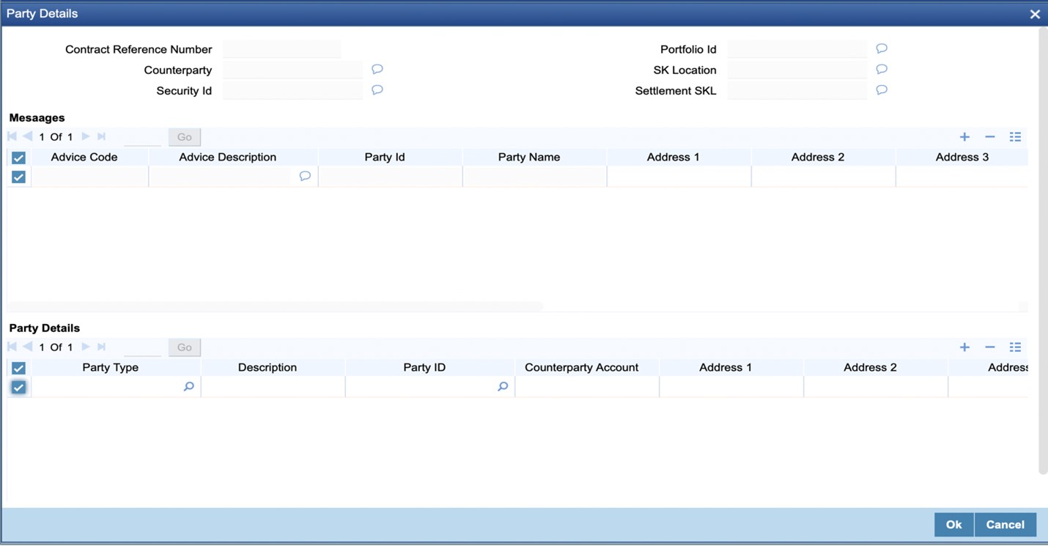
Task: Close the Party Details window
Action: point(1035,14)
